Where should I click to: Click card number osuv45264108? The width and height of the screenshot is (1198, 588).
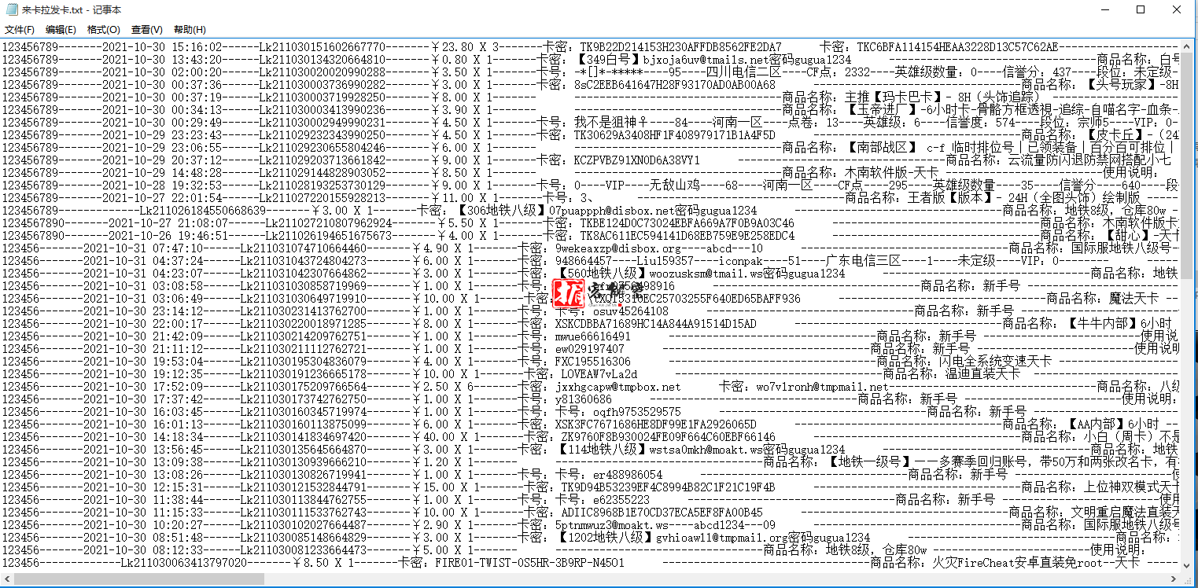tap(630, 311)
